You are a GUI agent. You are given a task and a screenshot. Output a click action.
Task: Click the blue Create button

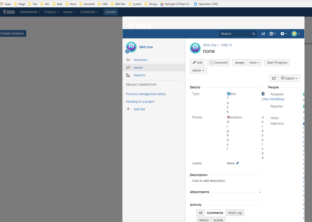click(x=111, y=12)
